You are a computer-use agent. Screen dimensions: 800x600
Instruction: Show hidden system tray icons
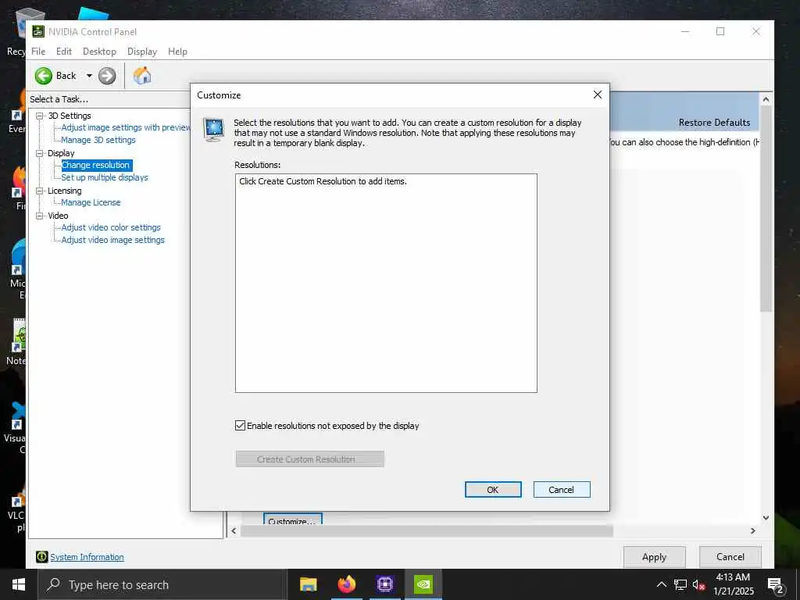(661, 584)
